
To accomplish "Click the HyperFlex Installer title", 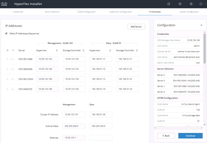I will [28, 4].
